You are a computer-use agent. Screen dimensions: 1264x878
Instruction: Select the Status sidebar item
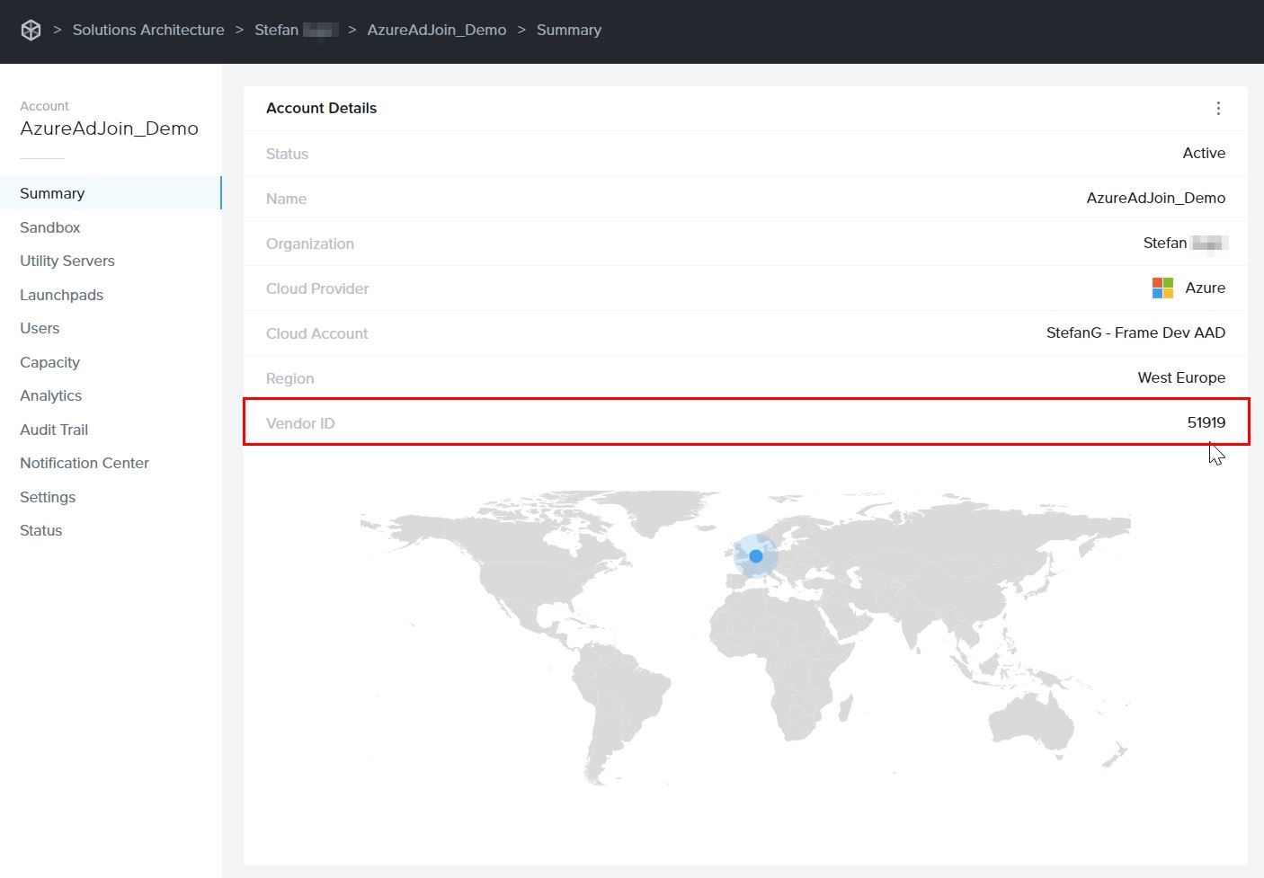pos(41,531)
